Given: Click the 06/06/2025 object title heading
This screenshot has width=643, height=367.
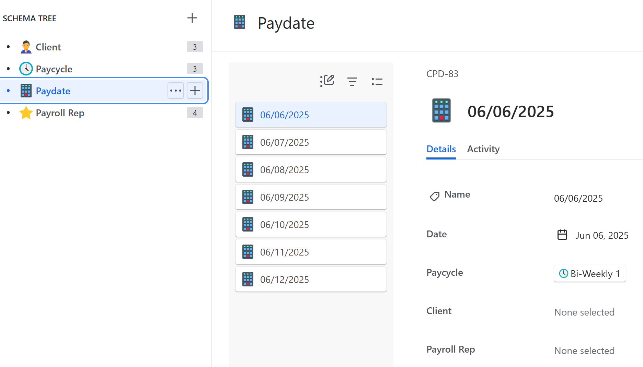Looking at the screenshot, I should pyautogui.click(x=510, y=111).
